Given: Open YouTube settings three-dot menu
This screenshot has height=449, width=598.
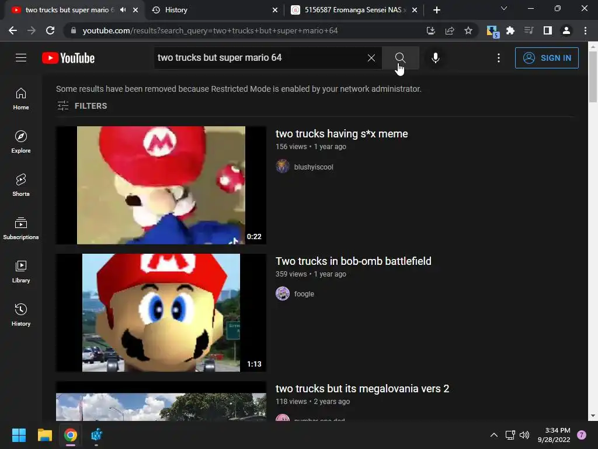Looking at the screenshot, I should point(499,58).
